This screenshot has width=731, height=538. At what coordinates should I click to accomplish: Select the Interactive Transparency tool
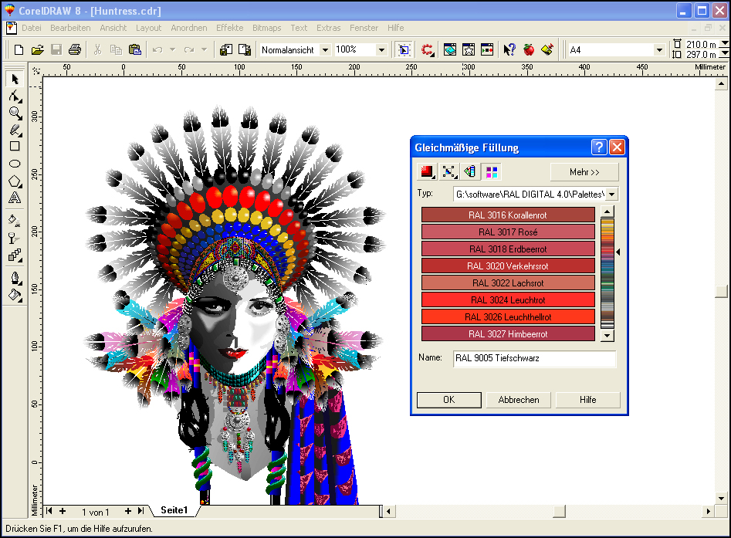[x=15, y=239]
